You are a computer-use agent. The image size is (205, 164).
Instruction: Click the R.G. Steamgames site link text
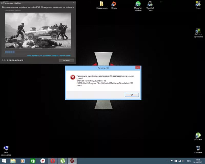(38, 7)
